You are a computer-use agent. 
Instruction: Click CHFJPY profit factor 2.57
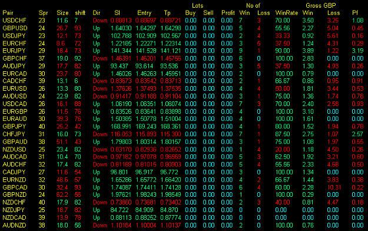click(357, 134)
